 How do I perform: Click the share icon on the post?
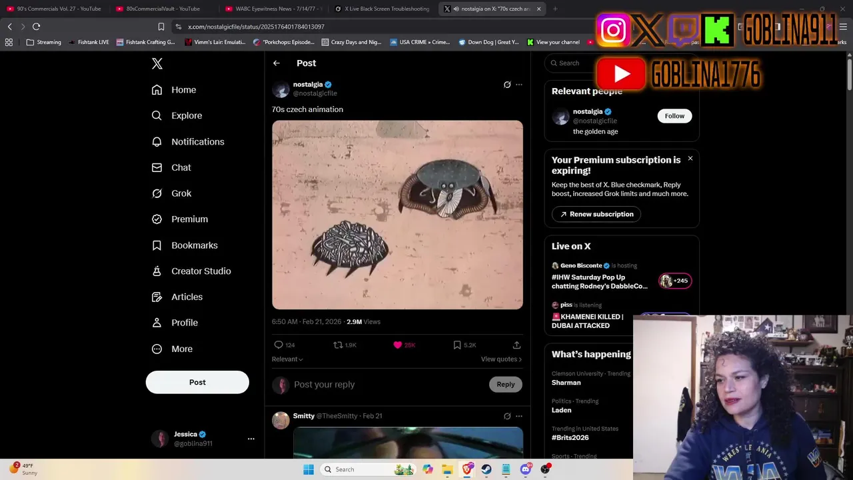pos(516,345)
